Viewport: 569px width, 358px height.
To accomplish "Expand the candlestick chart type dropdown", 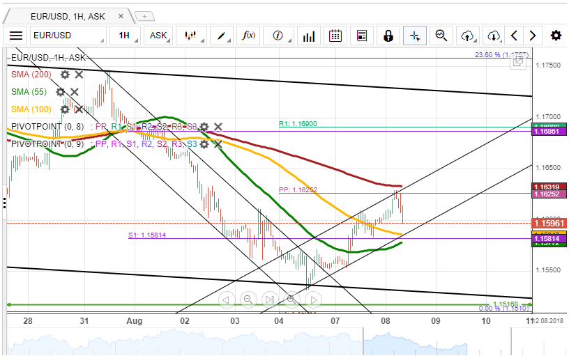I will (192, 36).
